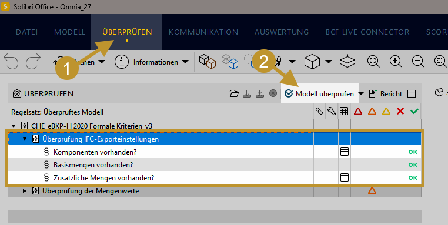Open the Informationen dropdown arrow
Screen dimensions: 448x225
[185, 62]
